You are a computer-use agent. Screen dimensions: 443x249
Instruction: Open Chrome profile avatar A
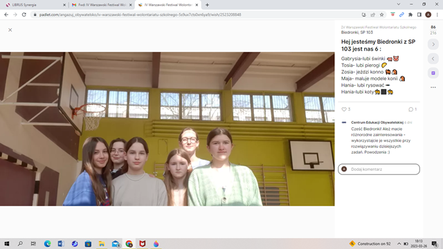tap(428, 15)
